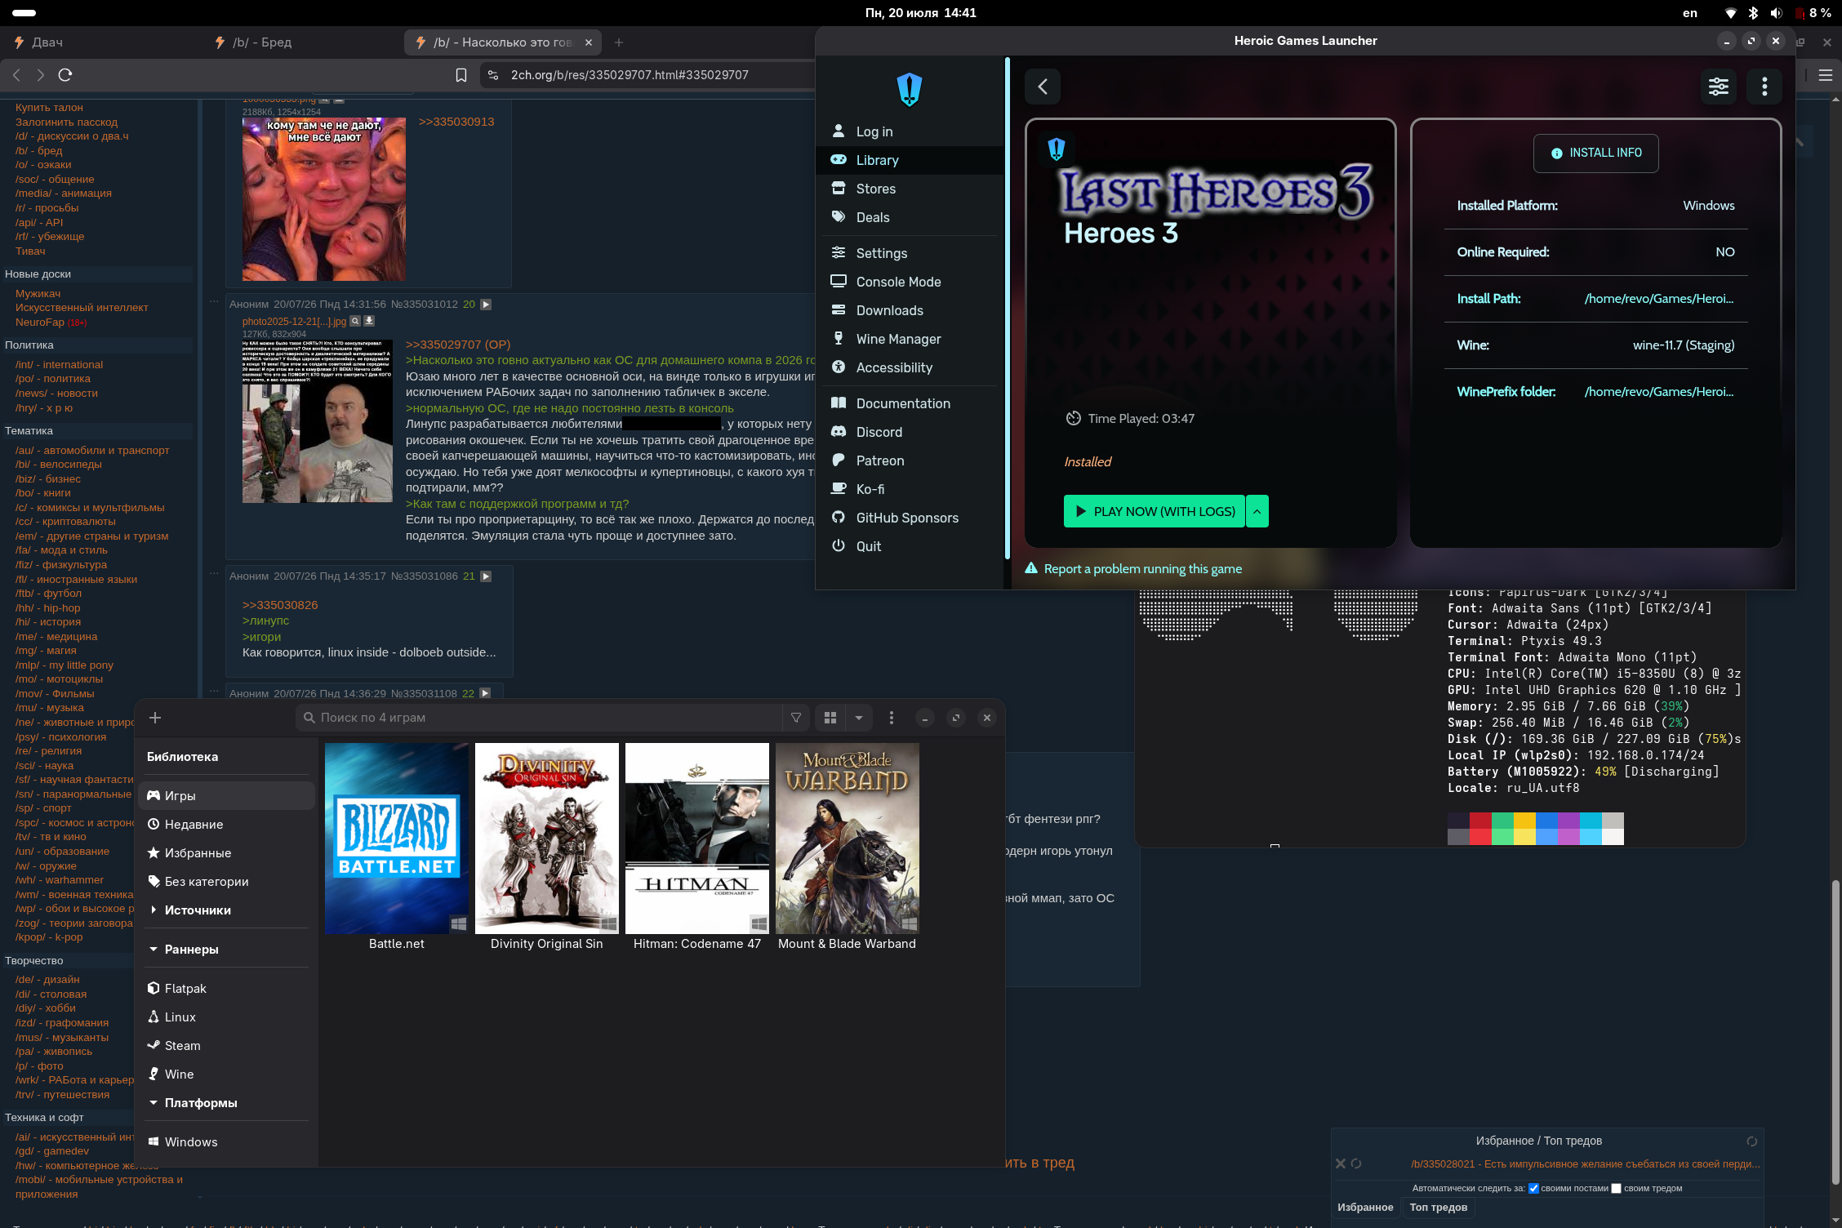Click the Documentation book icon
Image resolution: width=1842 pixels, height=1228 pixels.
[x=839, y=403]
